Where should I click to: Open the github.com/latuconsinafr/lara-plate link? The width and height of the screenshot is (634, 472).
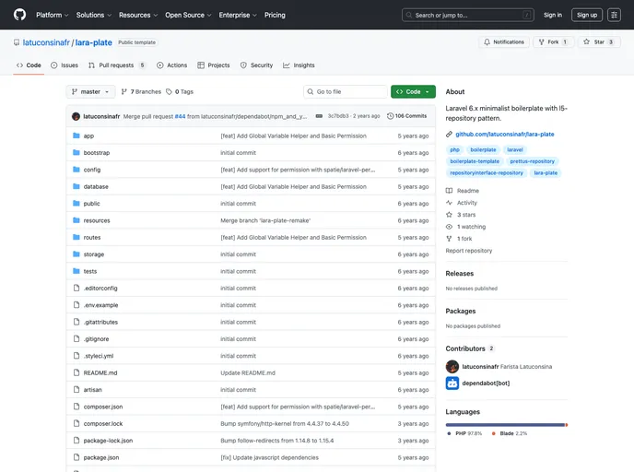click(504, 134)
